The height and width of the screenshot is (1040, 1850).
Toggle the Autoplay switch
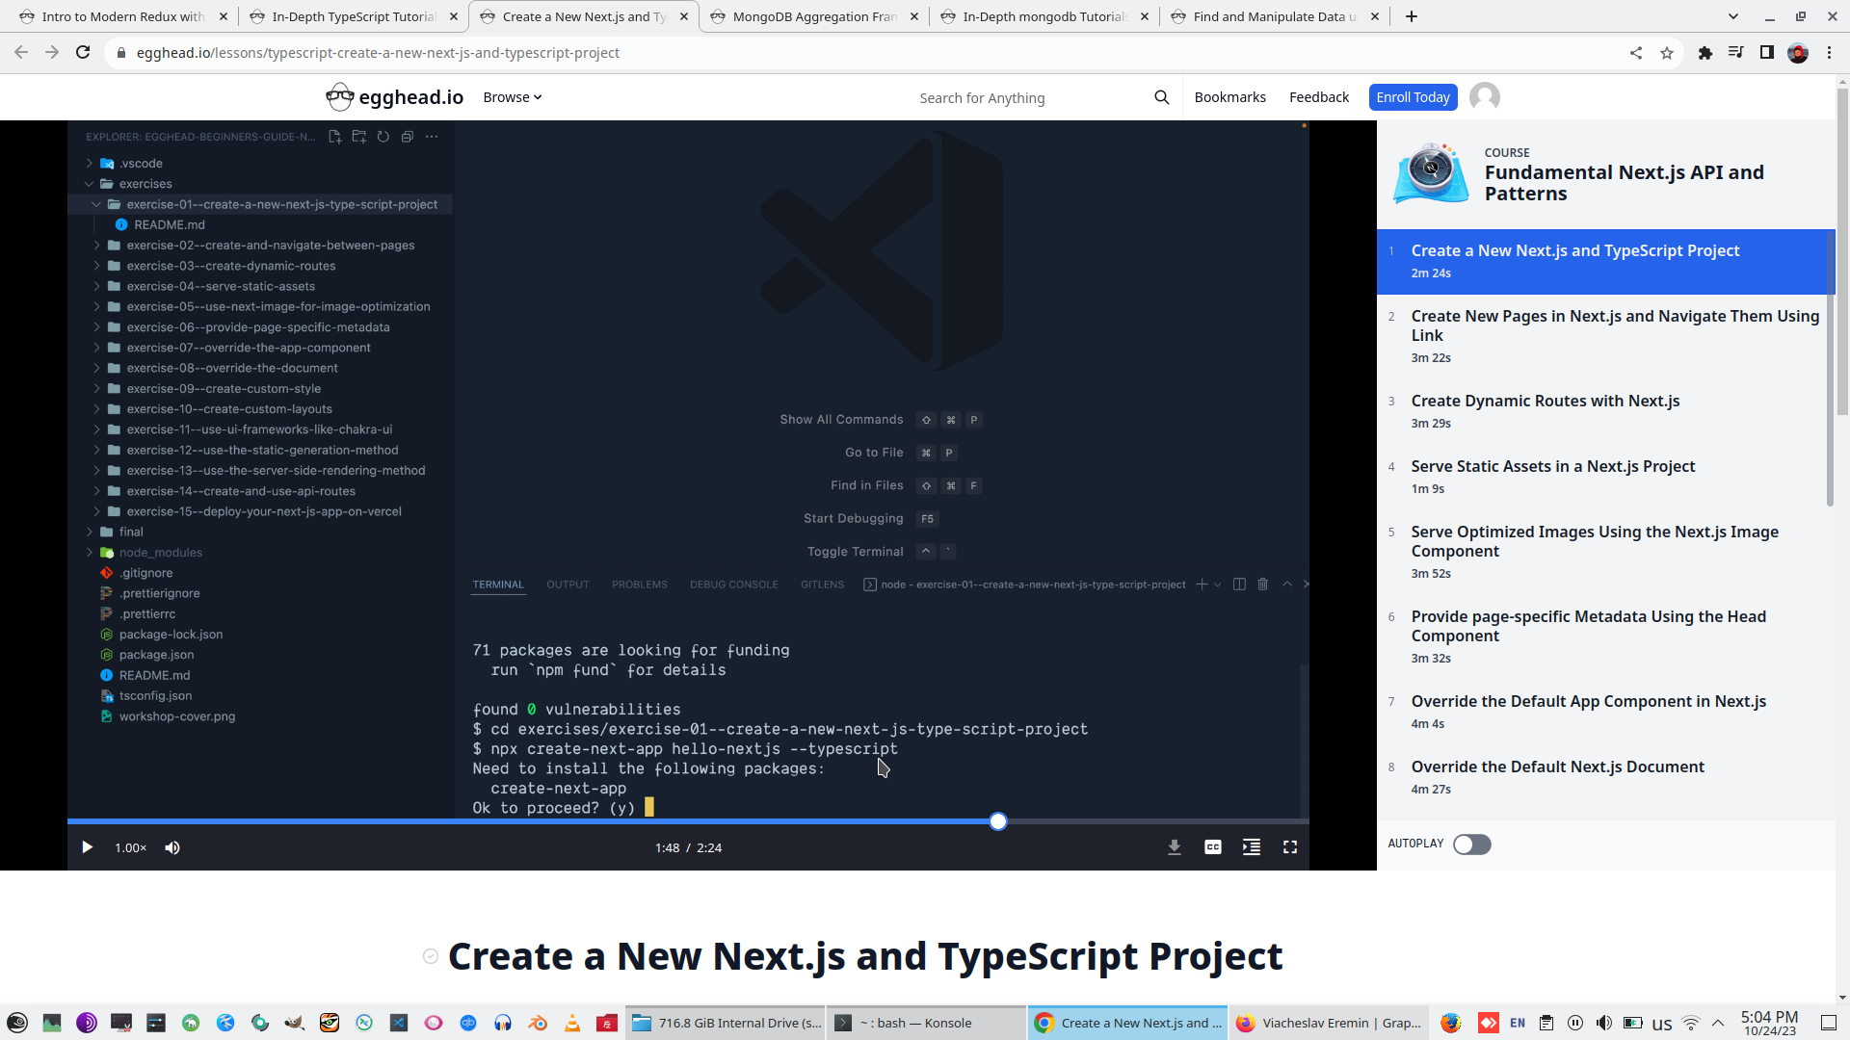(1471, 844)
